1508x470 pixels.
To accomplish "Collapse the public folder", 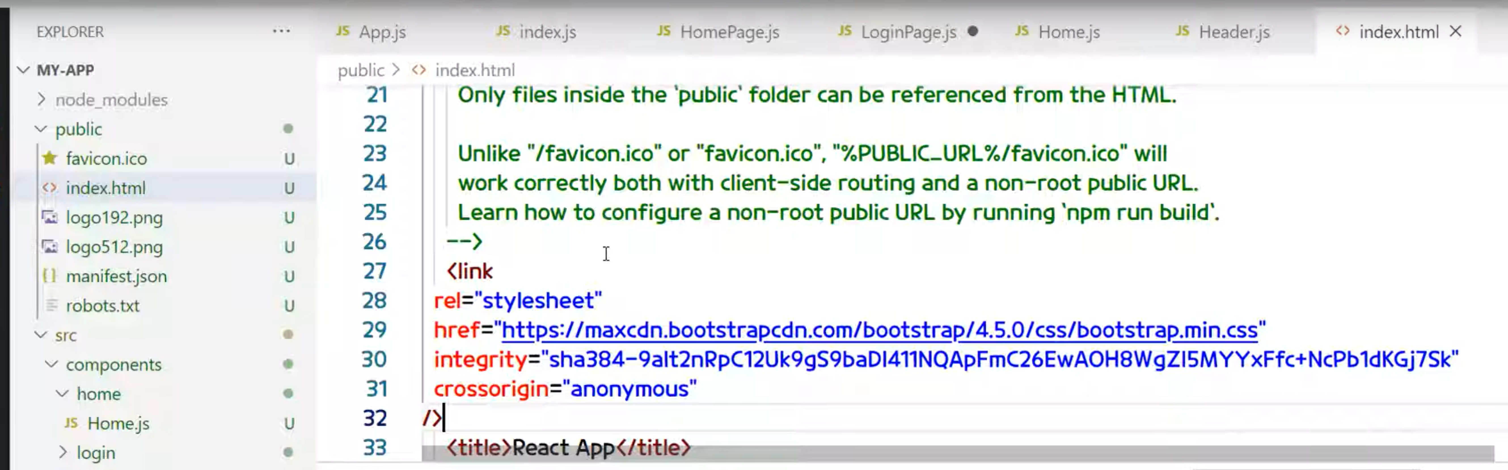I will click(41, 129).
